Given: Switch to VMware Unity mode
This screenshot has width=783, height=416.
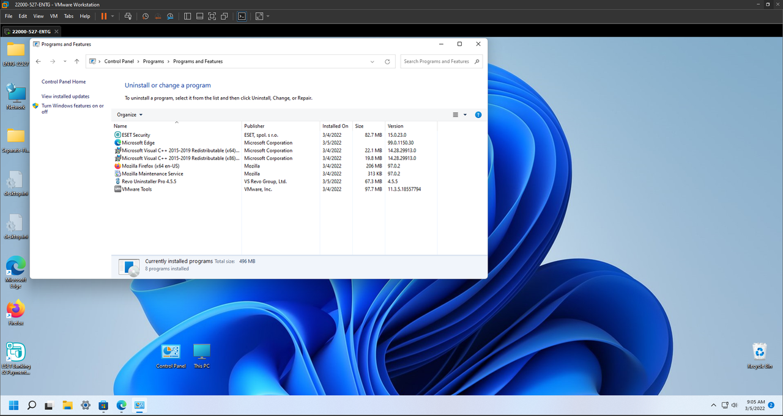Looking at the screenshot, I should pos(225,16).
